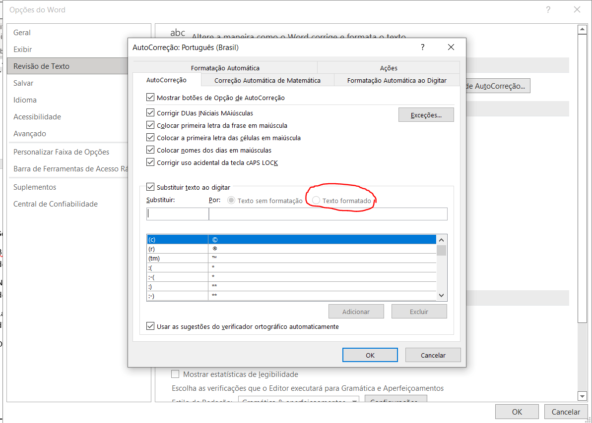The width and height of the screenshot is (592, 423).
Task: Click Opções de AutoCorreção... button behind dialog
Action: point(498,86)
